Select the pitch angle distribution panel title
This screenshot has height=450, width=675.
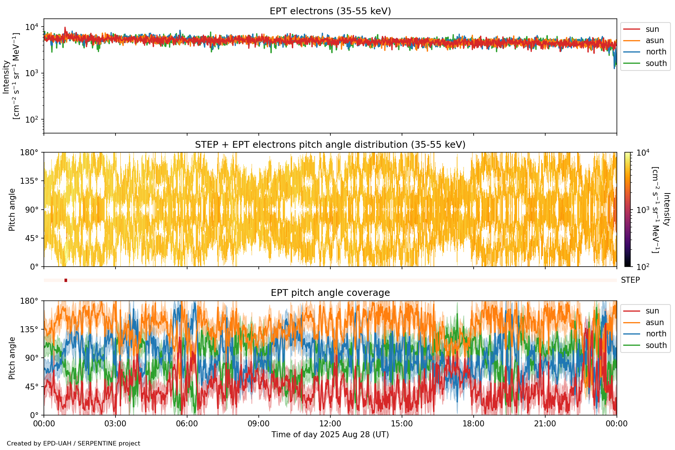(x=330, y=145)
